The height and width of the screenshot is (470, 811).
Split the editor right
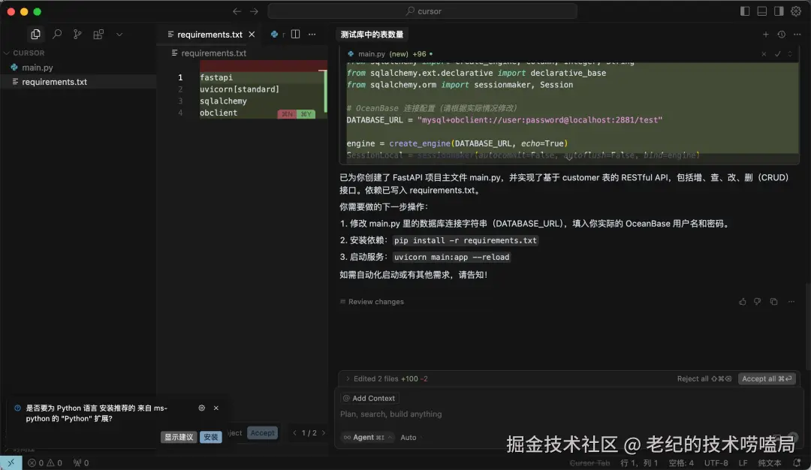(295, 34)
